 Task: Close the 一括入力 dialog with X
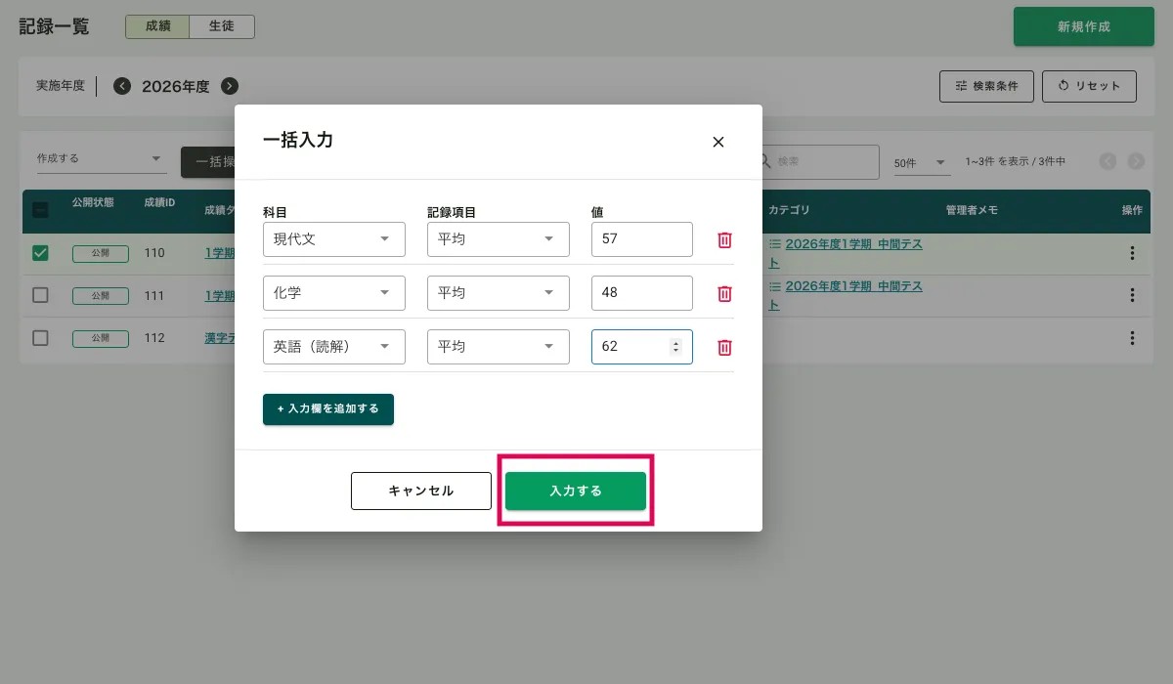[718, 142]
